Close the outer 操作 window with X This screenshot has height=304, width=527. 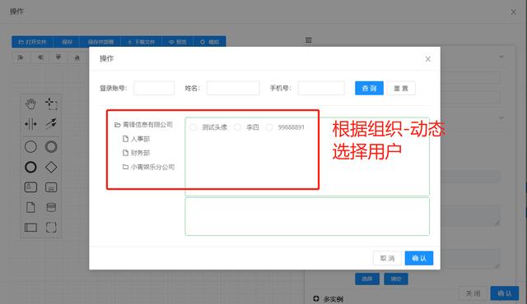point(514,12)
